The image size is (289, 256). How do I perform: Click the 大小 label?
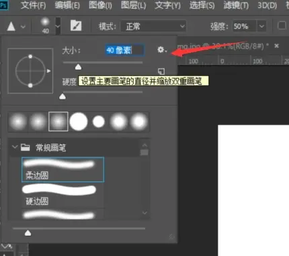pos(71,50)
